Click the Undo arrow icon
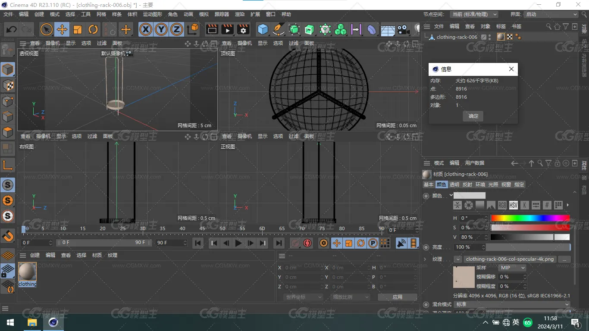Viewport: 589px width, 331px height. pos(12,29)
